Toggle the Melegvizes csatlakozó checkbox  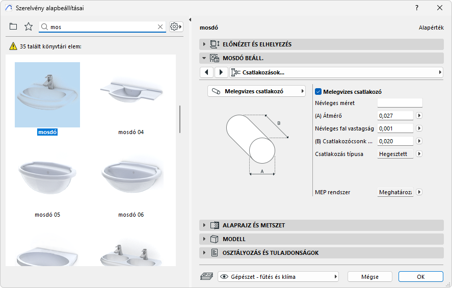click(318, 92)
